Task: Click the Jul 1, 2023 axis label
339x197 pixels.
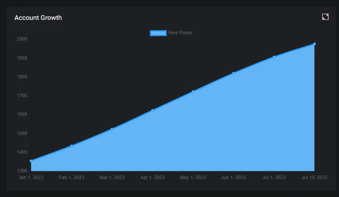Action: click(274, 177)
